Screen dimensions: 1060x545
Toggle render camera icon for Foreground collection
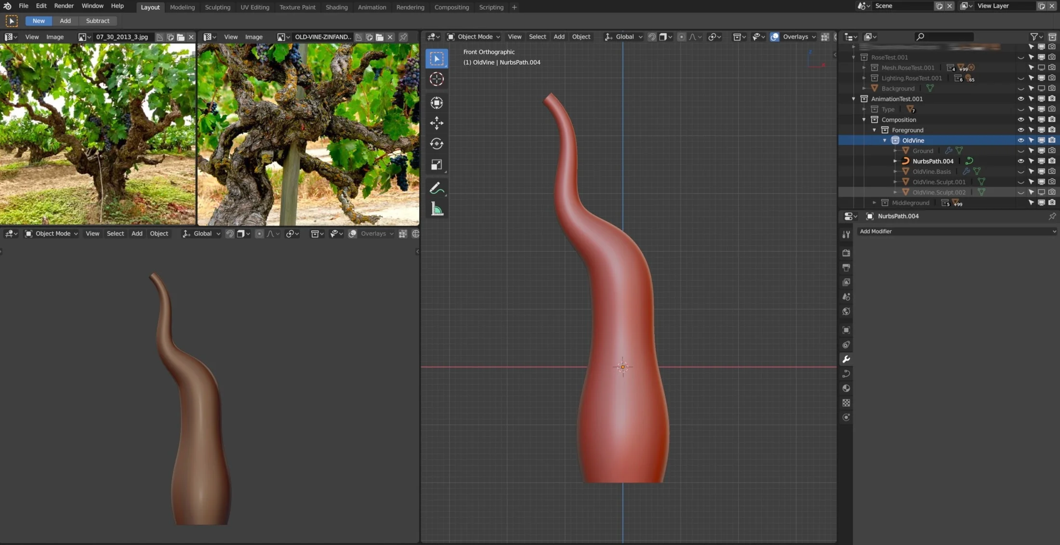pos(1052,130)
